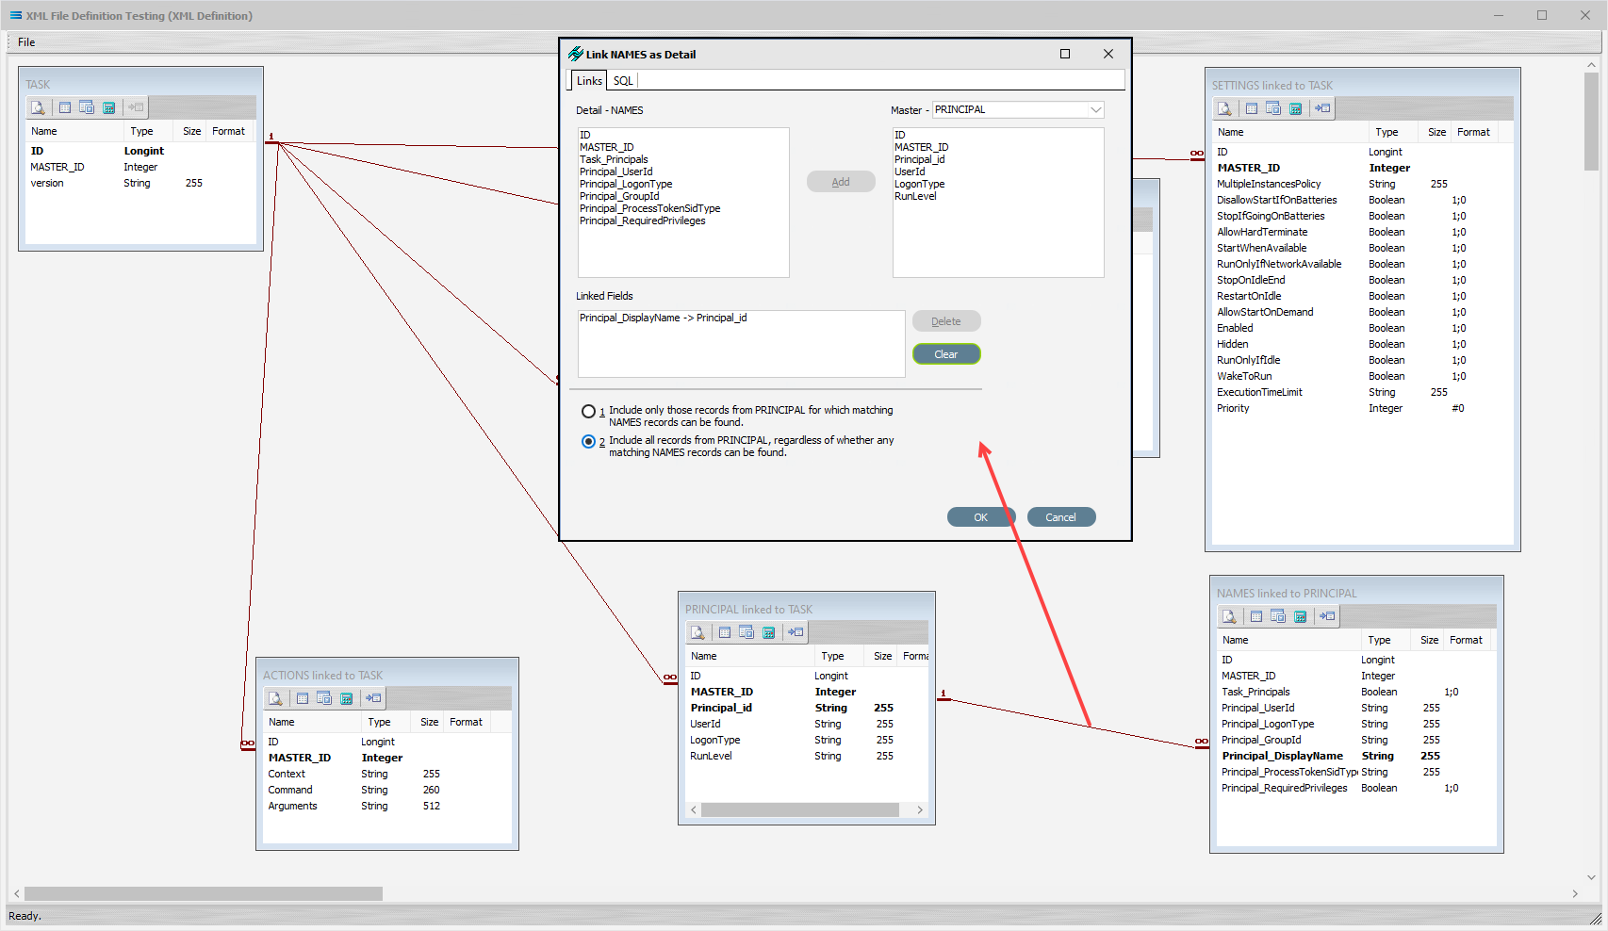Cancel the Link NAMES dialog
Screen dimensions: 1608x931
pos(1061,517)
